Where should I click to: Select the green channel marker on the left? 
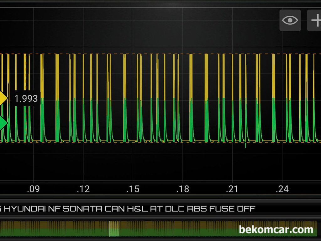coord(3,123)
